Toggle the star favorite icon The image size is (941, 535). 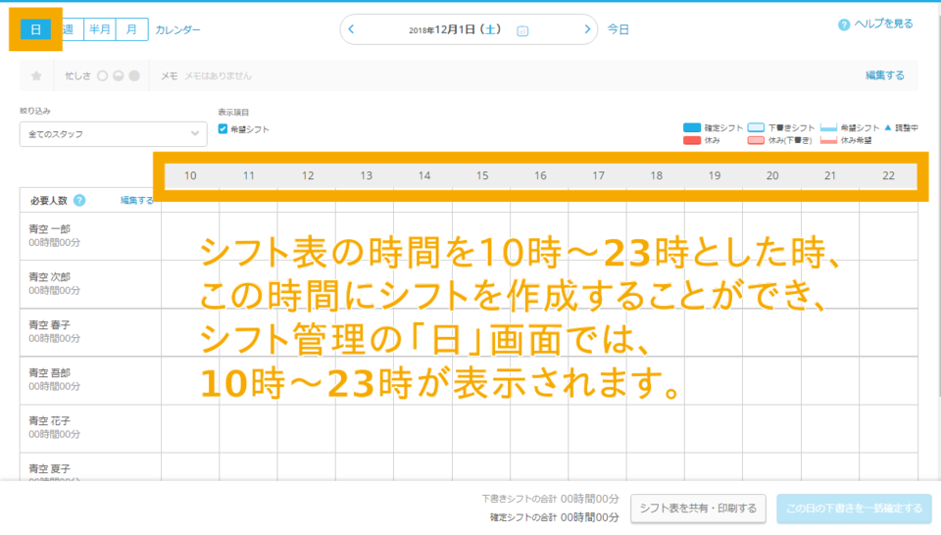point(36,75)
